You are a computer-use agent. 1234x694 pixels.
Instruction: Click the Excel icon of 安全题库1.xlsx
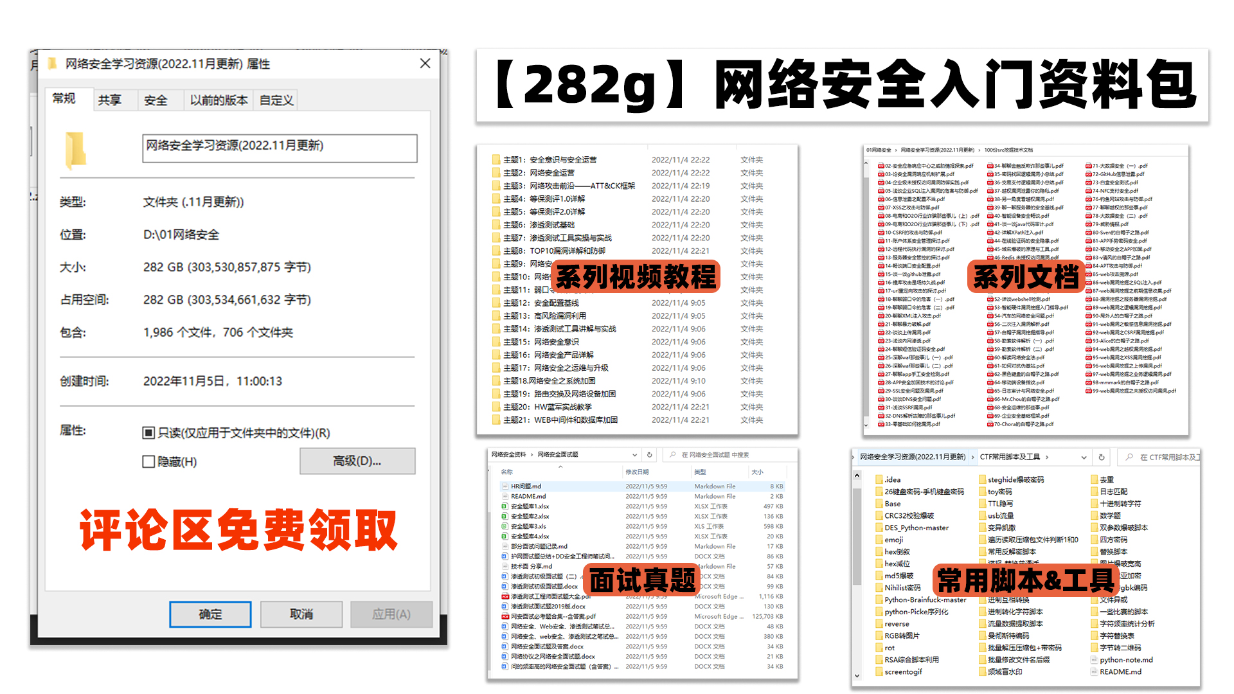[505, 506]
